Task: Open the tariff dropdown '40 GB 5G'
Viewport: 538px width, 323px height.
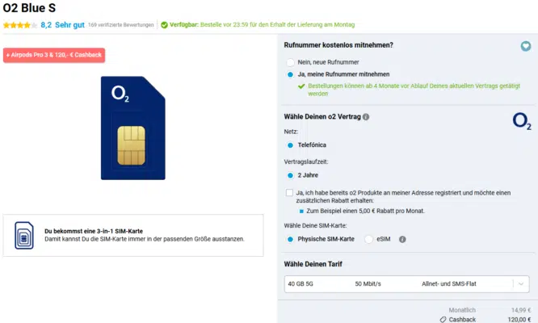Action: [x=408, y=283]
